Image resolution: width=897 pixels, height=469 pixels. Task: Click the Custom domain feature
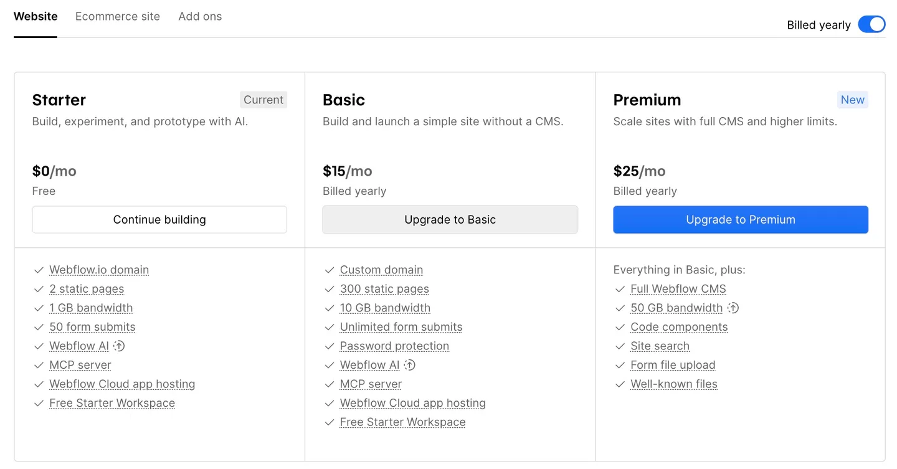click(381, 270)
